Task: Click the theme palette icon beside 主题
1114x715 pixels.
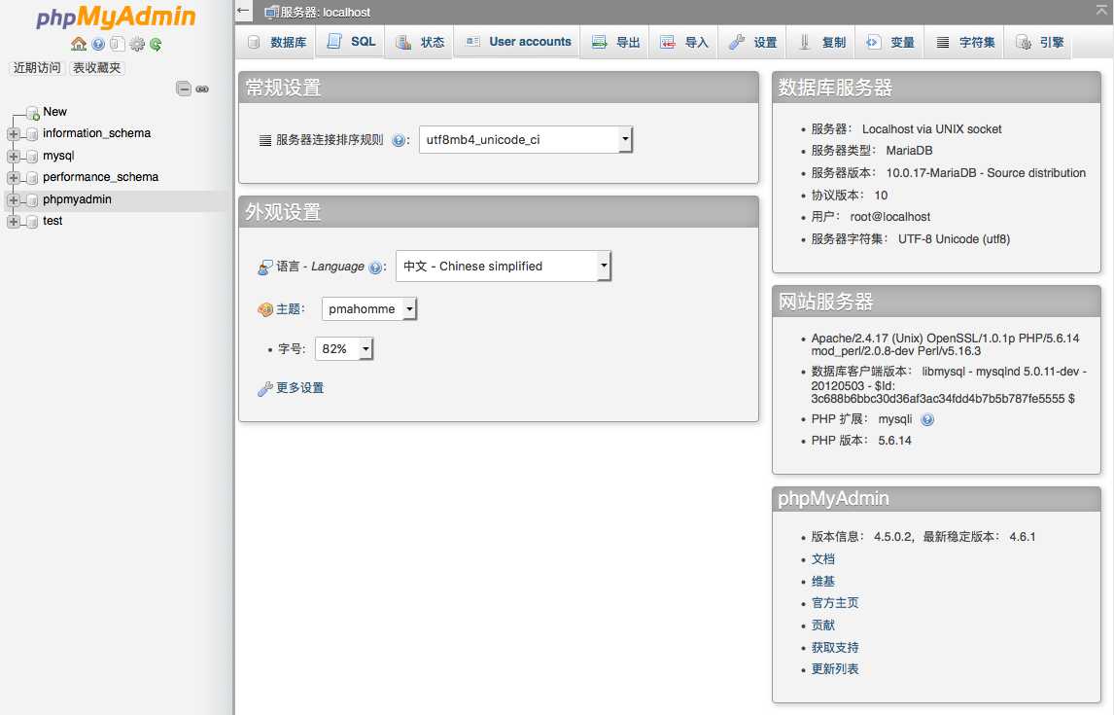Action: pos(265,309)
